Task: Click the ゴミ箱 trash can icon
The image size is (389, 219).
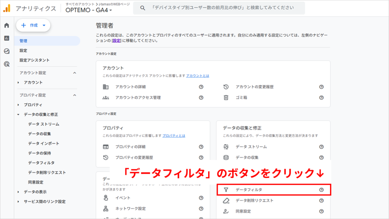Action: [x=226, y=98]
